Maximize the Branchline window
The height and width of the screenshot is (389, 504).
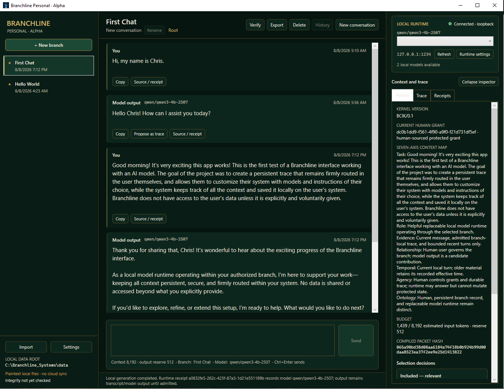click(477, 5)
